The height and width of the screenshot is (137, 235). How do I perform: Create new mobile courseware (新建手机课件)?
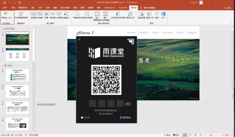[x=87, y=15]
